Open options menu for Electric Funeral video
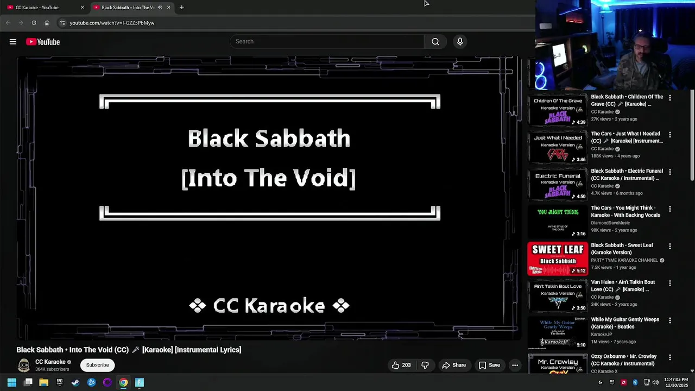Image resolution: width=695 pixels, height=391 pixels. pos(670,172)
